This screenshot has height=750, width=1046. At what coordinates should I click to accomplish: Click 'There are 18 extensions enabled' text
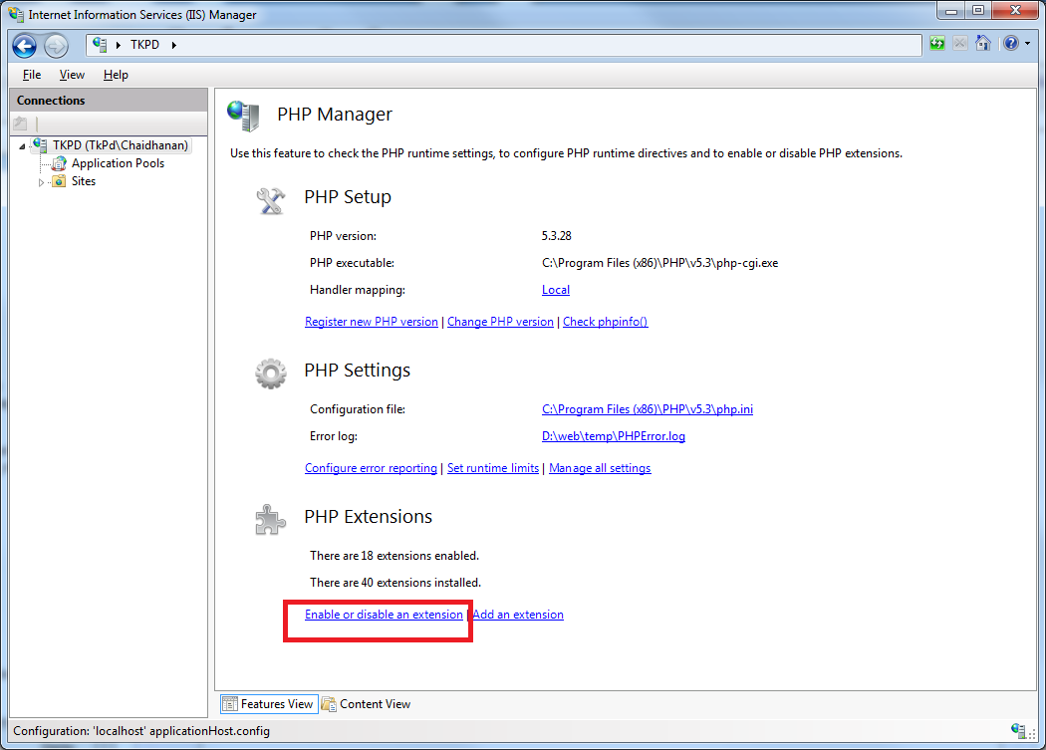394,555
